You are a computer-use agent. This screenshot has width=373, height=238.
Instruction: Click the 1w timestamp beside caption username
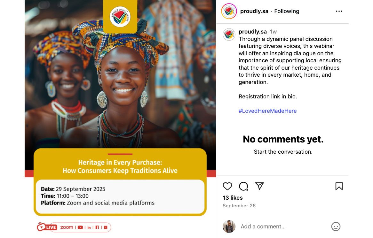coord(273,32)
